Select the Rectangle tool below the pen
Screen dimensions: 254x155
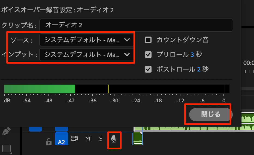coord(6,149)
